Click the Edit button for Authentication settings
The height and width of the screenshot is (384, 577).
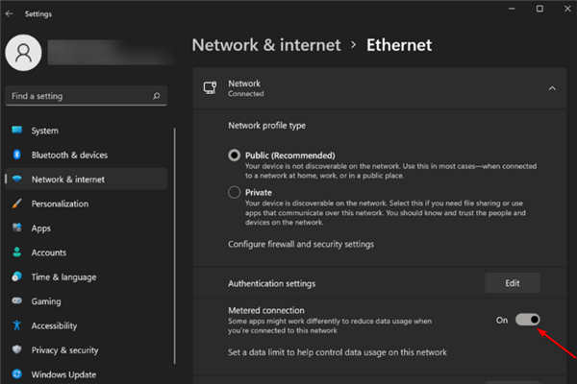512,283
